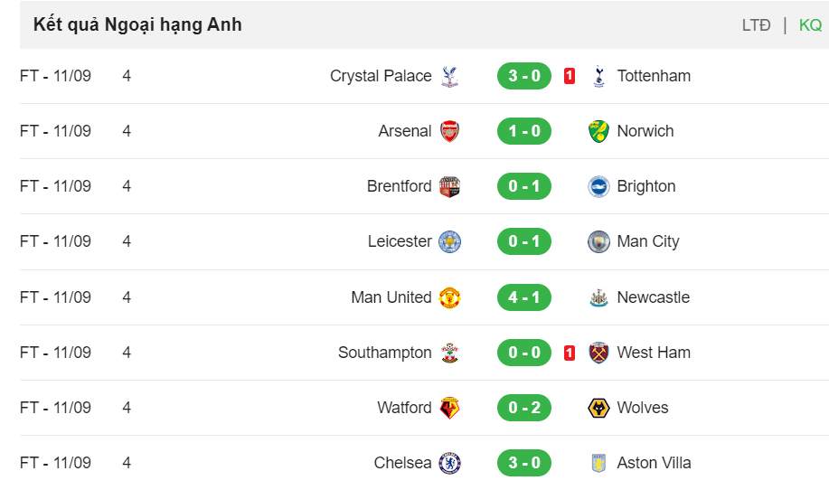Open the Crystal Palace 3-0 score details
The width and height of the screenshot is (829, 490).
(x=524, y=76)
